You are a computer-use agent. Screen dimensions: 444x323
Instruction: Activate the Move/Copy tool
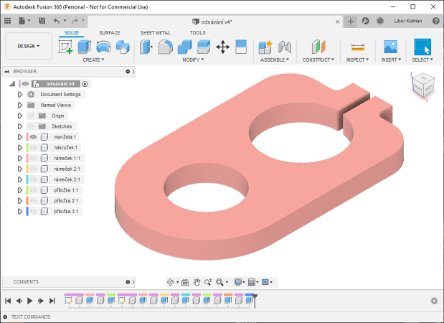click(222, 47)
